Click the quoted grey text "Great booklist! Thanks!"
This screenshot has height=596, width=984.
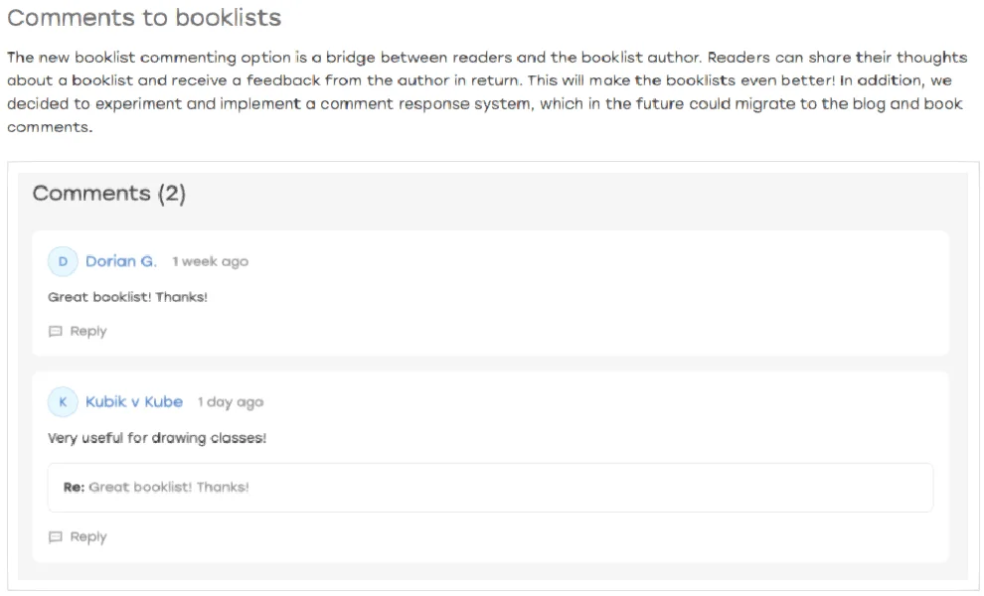pyautogui.click(x=169, y=488)
